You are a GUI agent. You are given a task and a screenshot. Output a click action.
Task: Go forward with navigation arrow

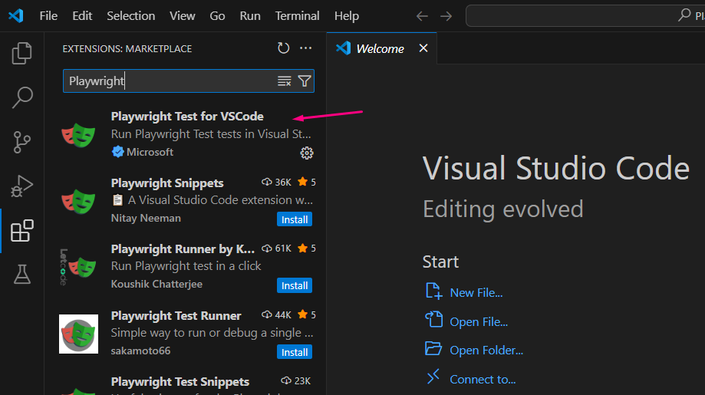pos(446,16)
